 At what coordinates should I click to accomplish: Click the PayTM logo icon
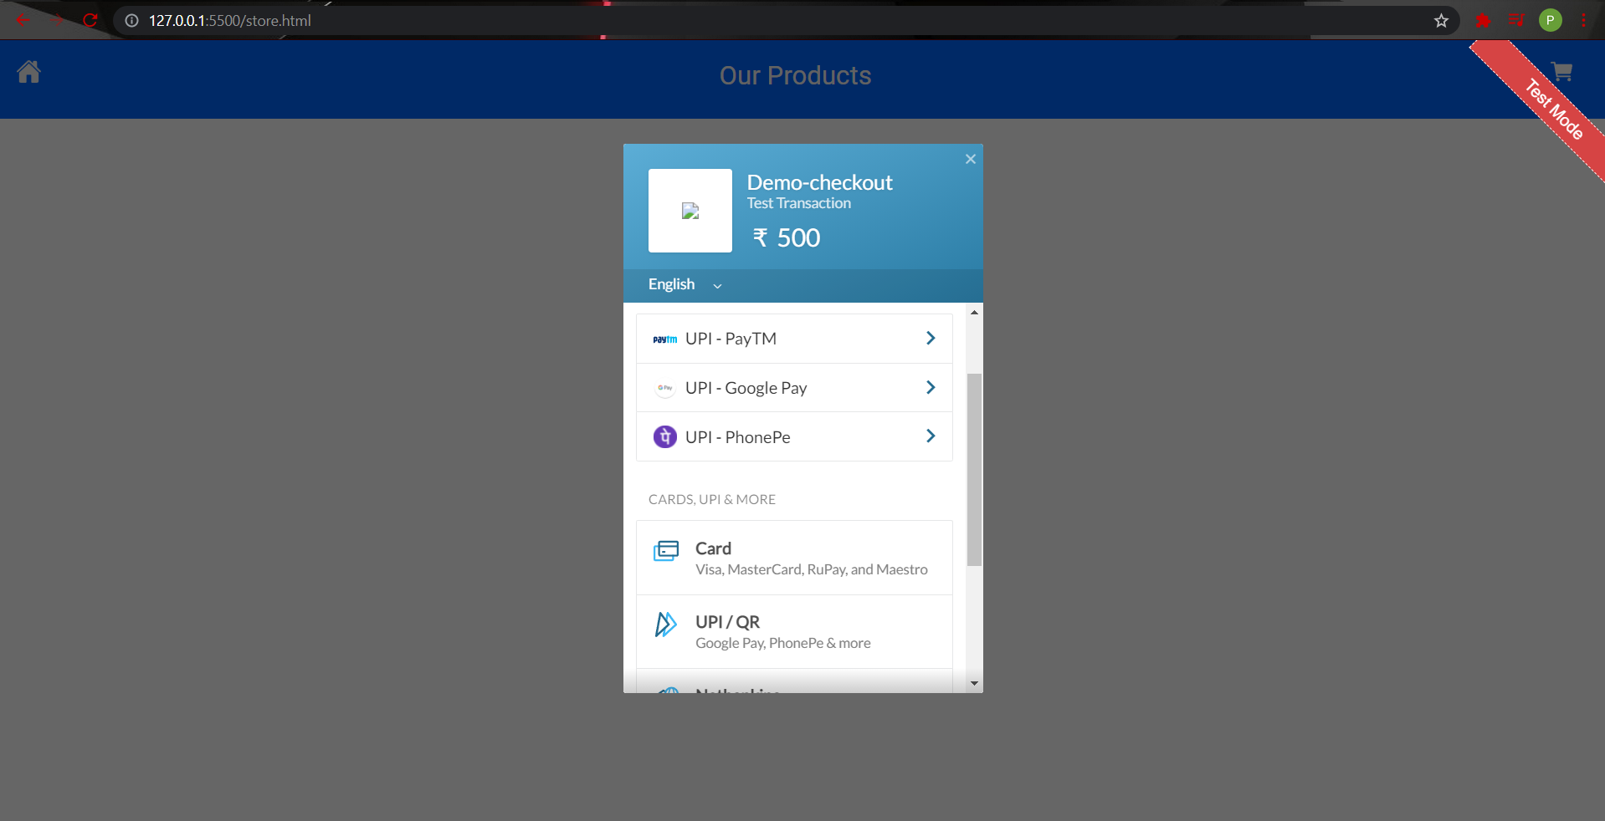[664, 339]
